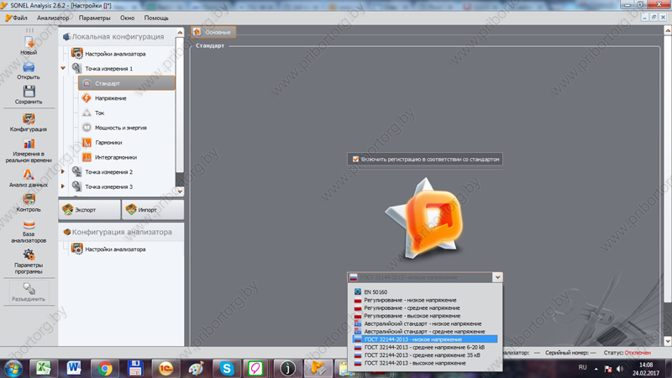Viewport: 672px width, 378px height.
Task: Toggle the Включить регистрацию в соответствии со стандартом checkbox
Action: pos(356,159)
